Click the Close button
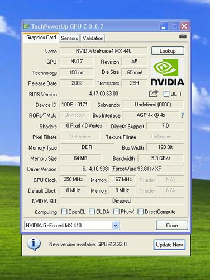The image size is (210, 280). pos(172,225)
